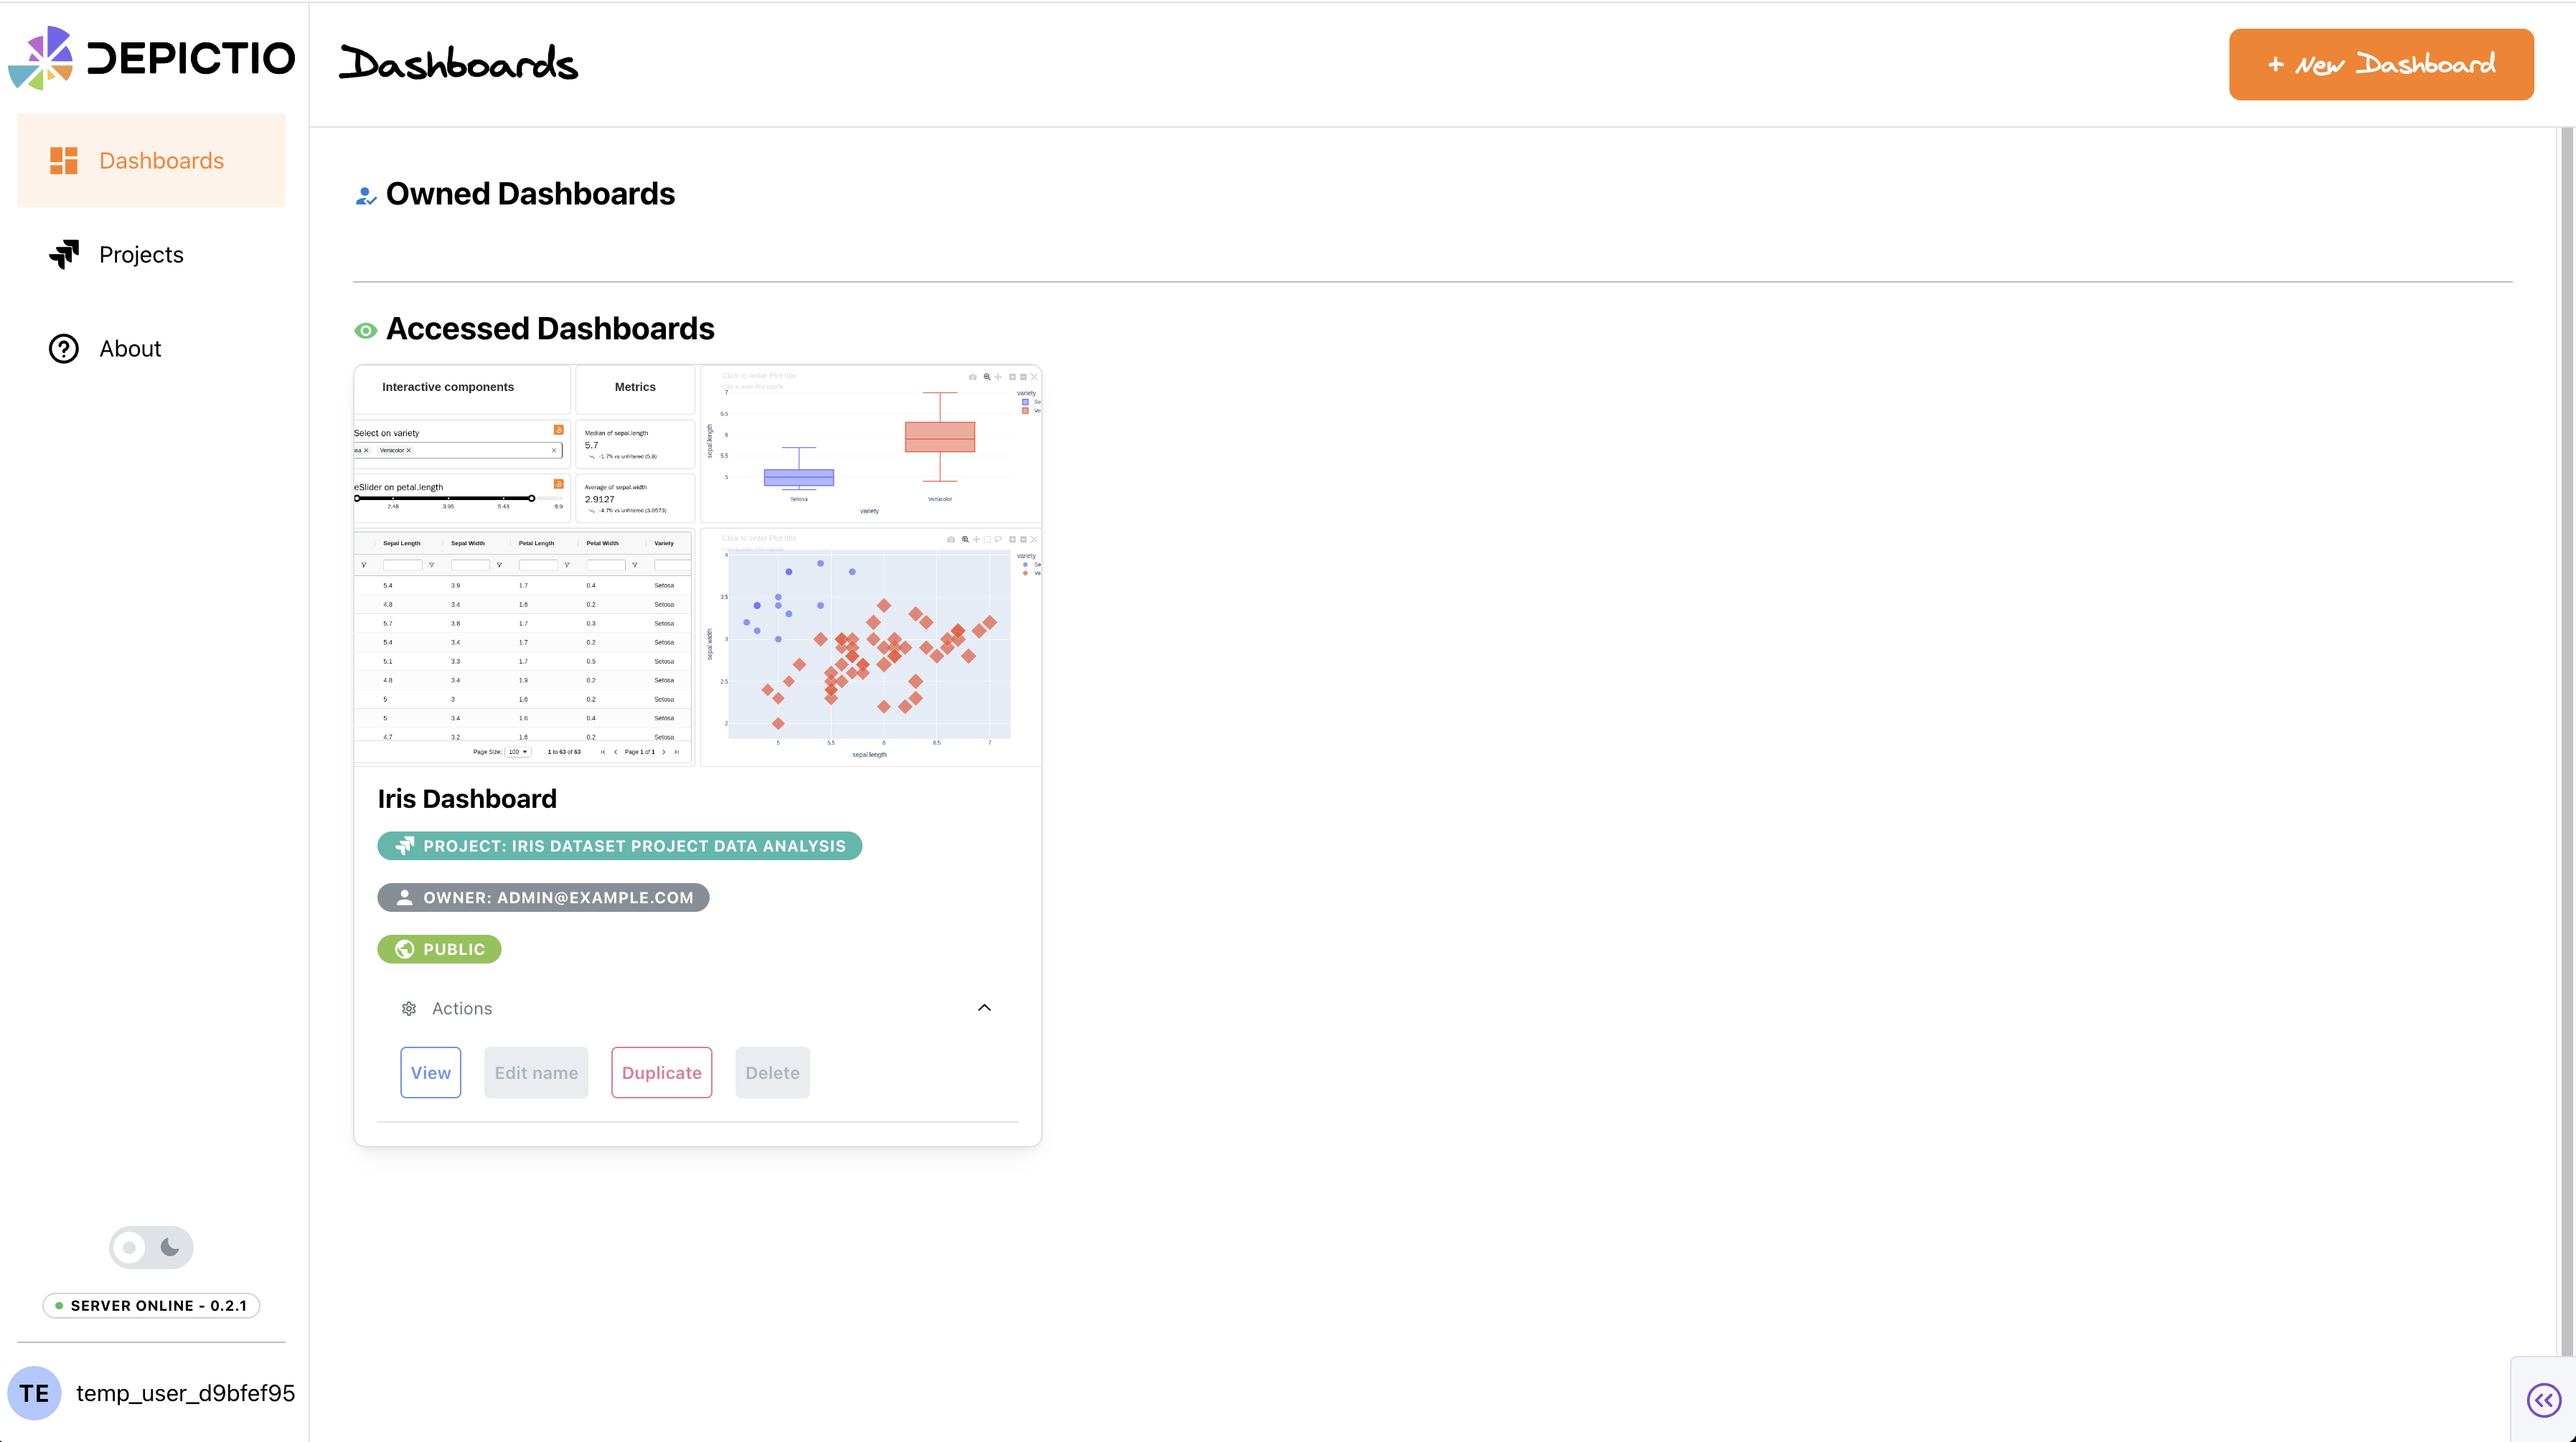Click the green eye icon beside Accessed Dashboards

[366, 330]
